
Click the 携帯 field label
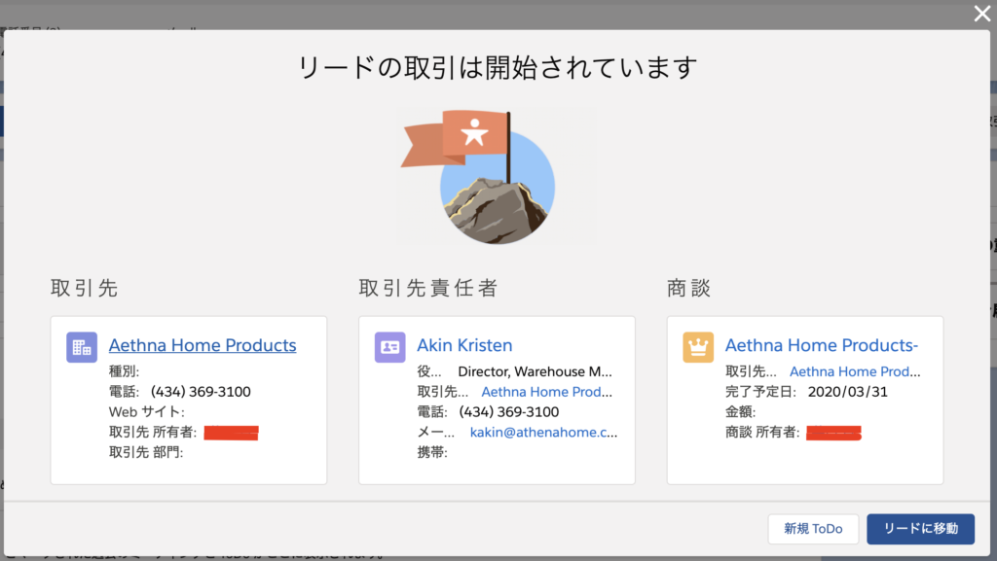[432, 452]
